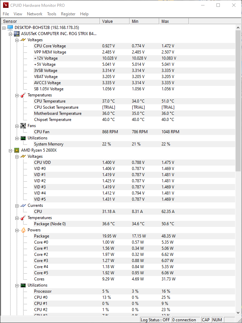The image size is (242, 323).
Task: Click the DESKTOP-BOHST2B computer icon
Action: [x=10, y=28]
